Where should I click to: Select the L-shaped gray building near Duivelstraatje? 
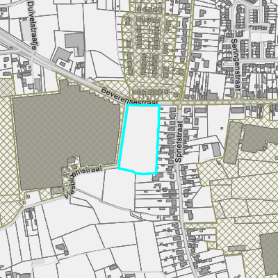[x=75, y=44]
